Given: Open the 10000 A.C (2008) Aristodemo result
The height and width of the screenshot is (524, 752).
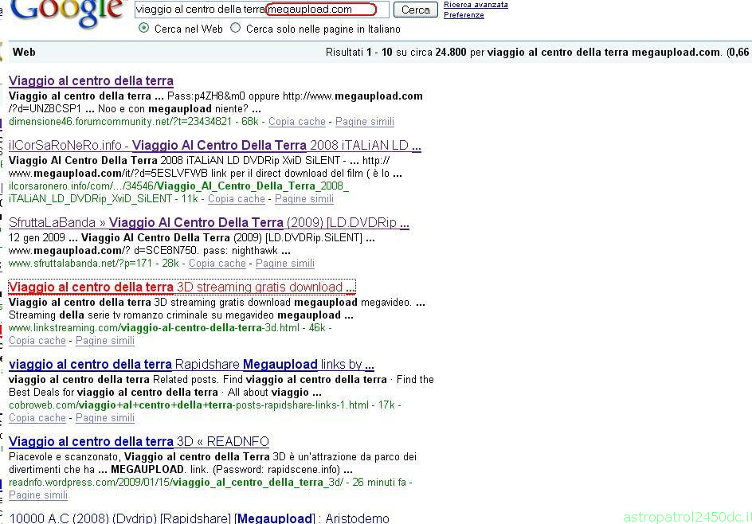Looking at the screenshot, I should click(199, 518).
